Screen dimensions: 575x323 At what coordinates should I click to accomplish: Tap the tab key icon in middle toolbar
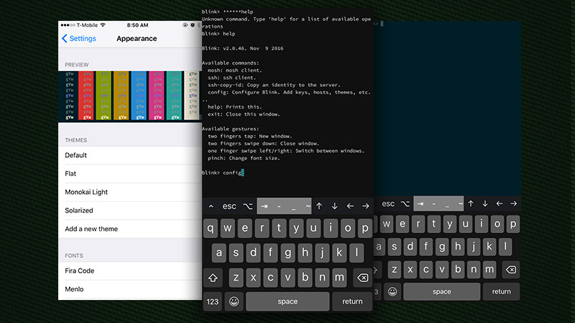[264, 206]
